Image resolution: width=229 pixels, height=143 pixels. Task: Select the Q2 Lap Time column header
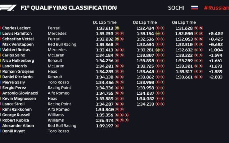(x=145, y=22)
